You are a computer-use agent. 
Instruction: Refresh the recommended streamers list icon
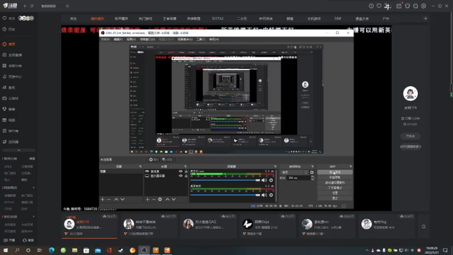tap(424, 227)
